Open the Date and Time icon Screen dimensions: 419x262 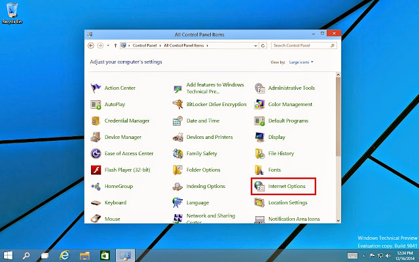coord(177,121)
